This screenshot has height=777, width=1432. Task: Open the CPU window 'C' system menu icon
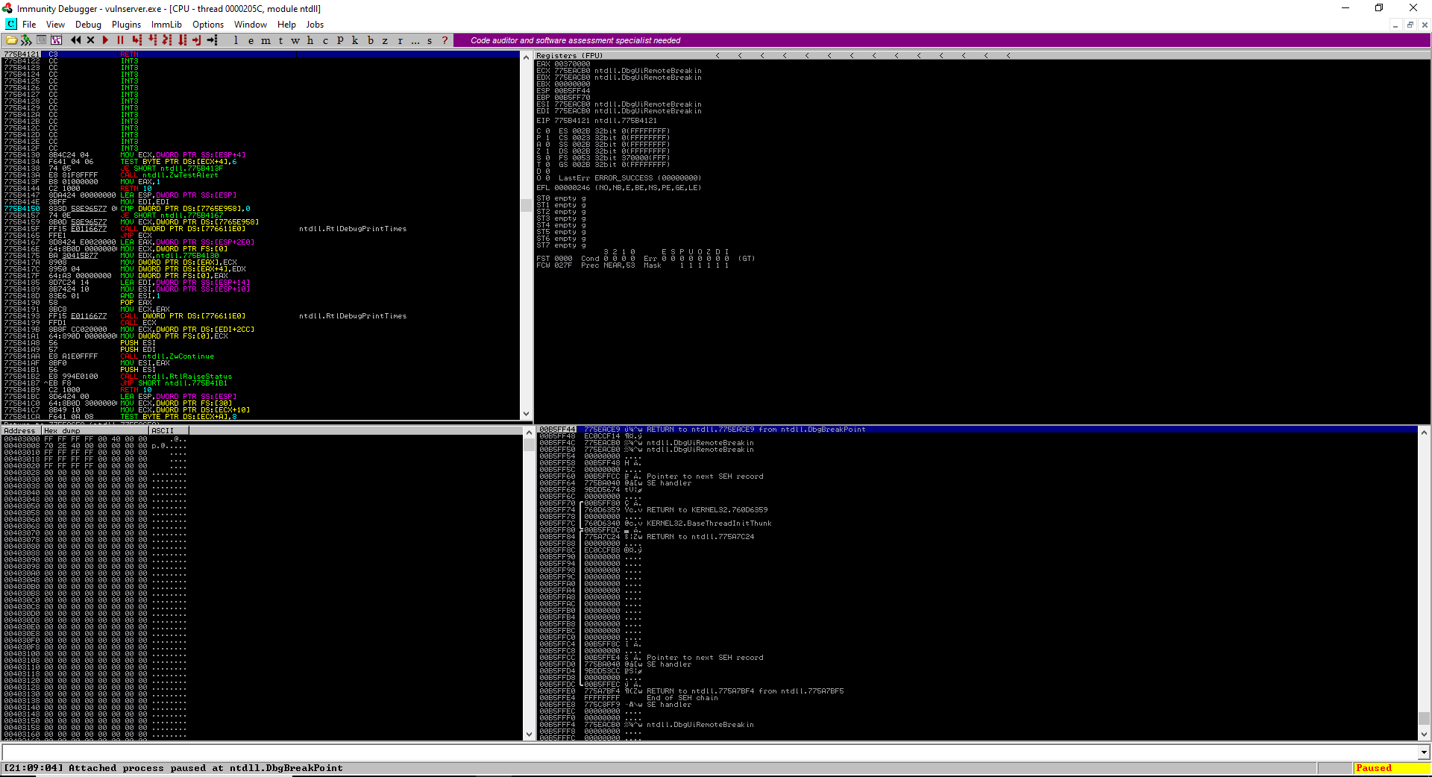pos(10,25)
